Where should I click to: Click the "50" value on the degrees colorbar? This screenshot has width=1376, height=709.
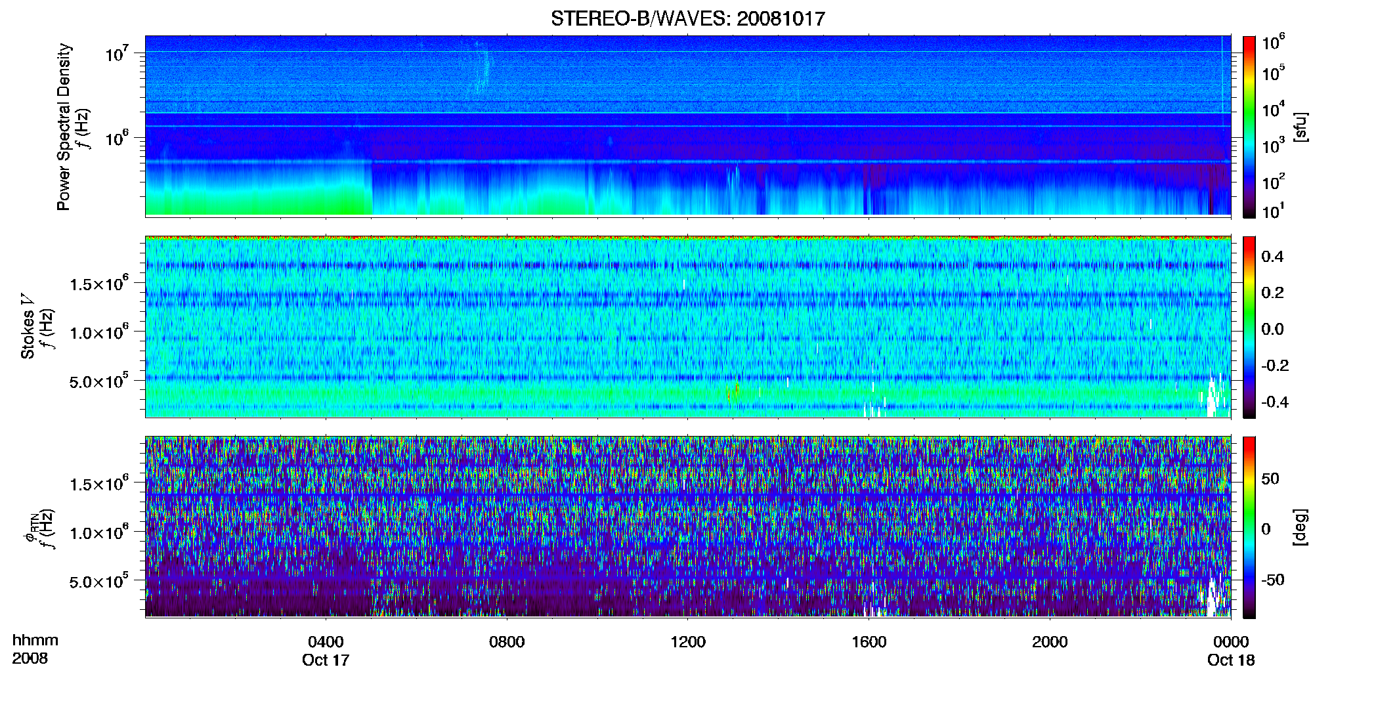coord(1270,479)
